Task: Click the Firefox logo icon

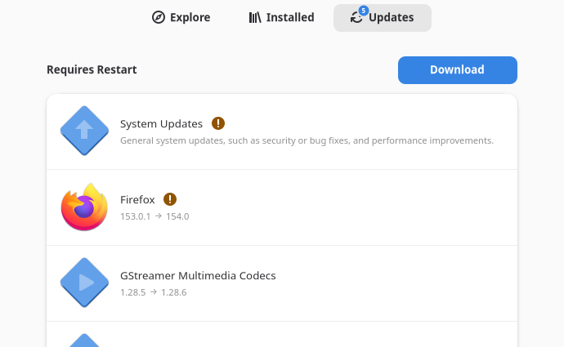Action: click(x=84, y=207)
